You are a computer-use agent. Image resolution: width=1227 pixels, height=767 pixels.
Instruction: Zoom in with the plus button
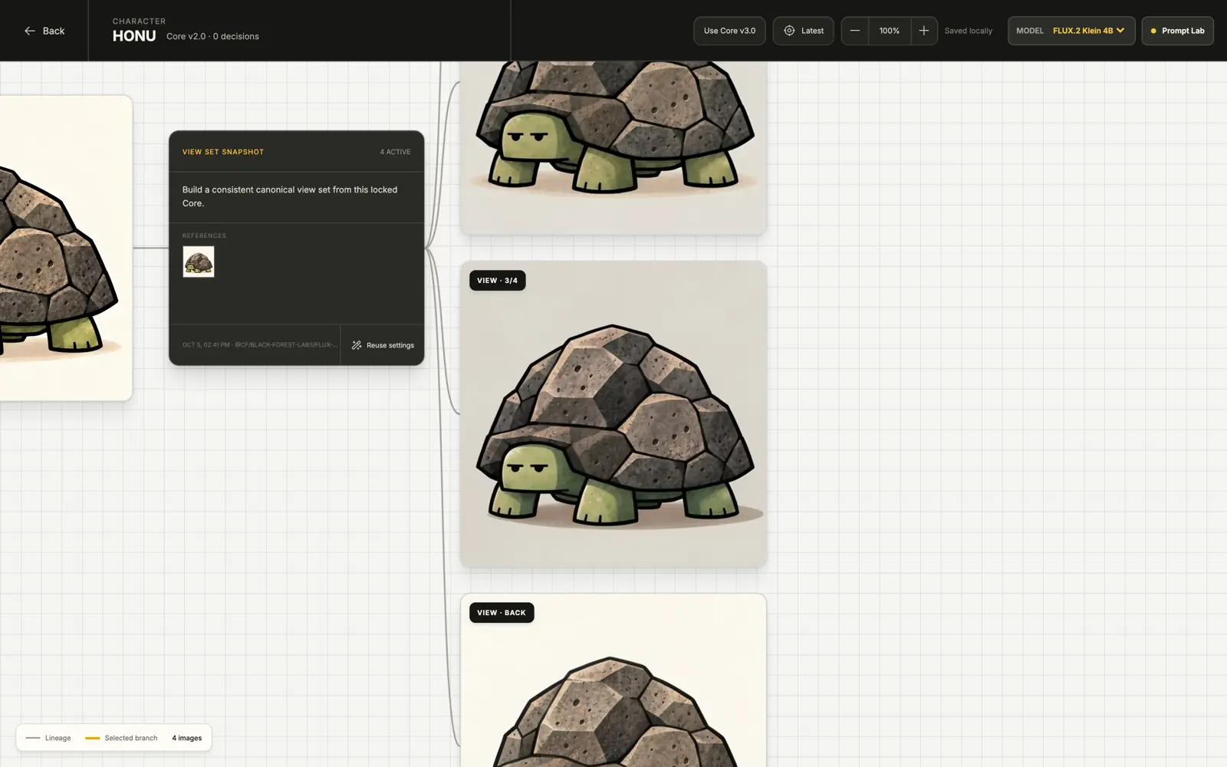pos(923,31)
